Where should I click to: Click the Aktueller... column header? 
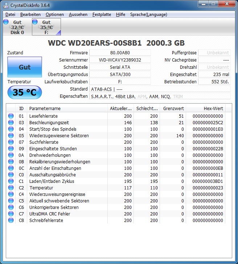click(x=120, y=108)
